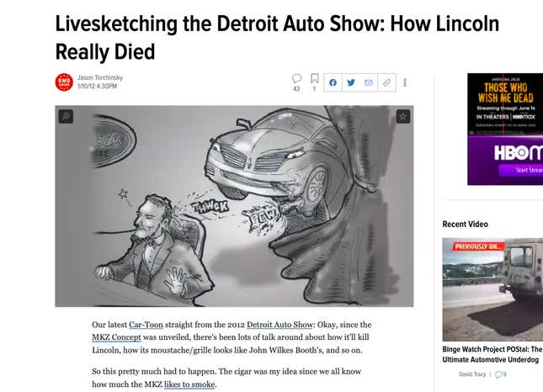This screenshot has height=392, width=543.
Task: Click the Lincoln cartoon illustration
Action: coord(234,206)
